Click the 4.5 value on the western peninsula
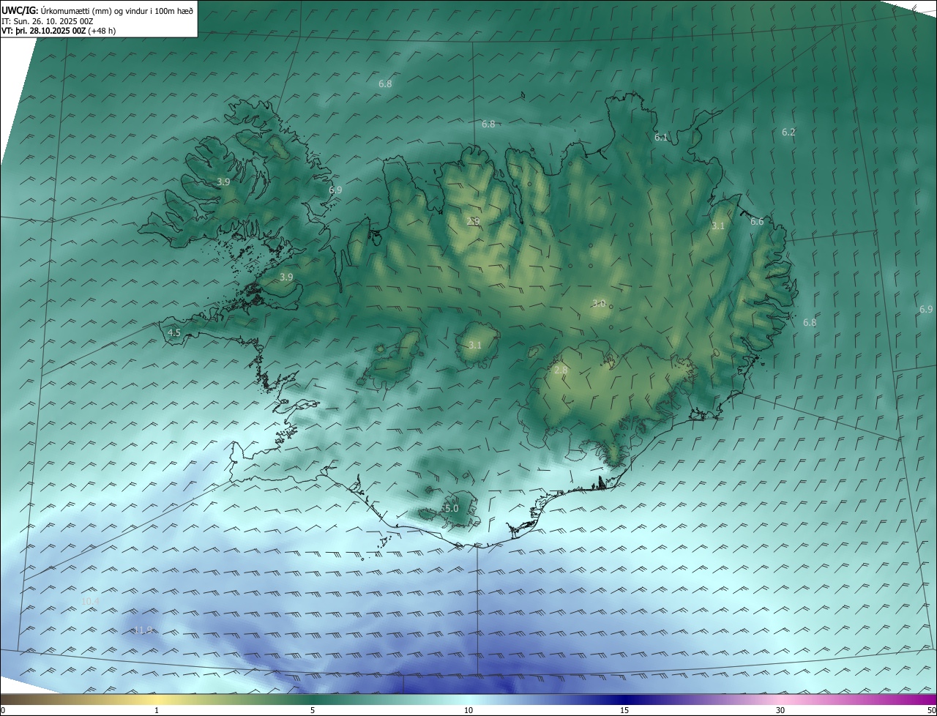Screen dimensions: 937x716 pos(174,332)
